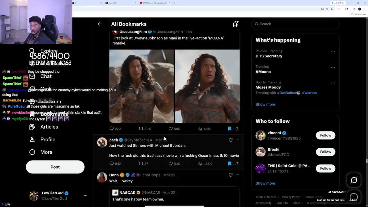
Task: Click the Grok icon on Zach's post
Action: [231, 140]
